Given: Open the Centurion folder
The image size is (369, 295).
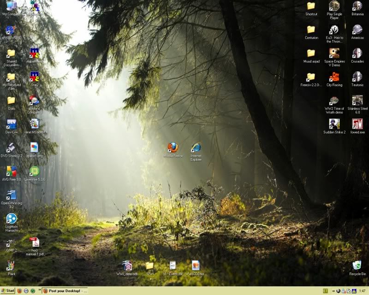Looking at the screenshot, I should (x=311, y=32).
